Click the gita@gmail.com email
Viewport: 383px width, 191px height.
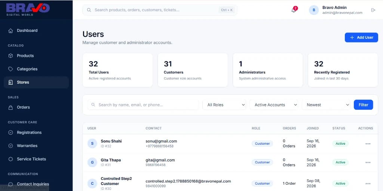pyautogui.click(x=160, y=160)
